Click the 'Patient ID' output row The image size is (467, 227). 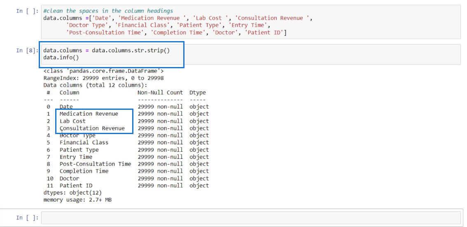(128, 185)
